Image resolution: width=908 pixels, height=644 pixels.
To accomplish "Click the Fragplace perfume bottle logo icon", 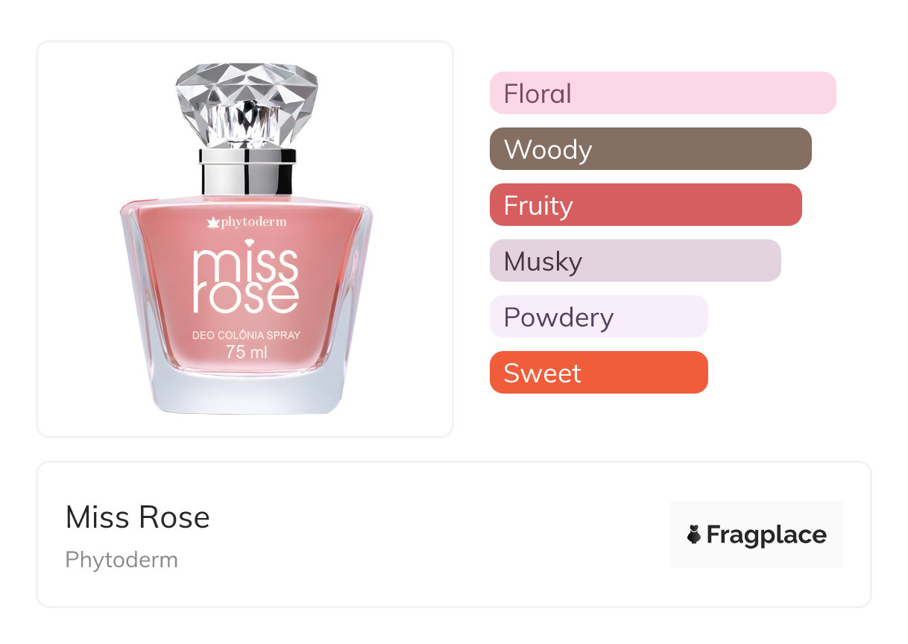I will coord(694,534).
